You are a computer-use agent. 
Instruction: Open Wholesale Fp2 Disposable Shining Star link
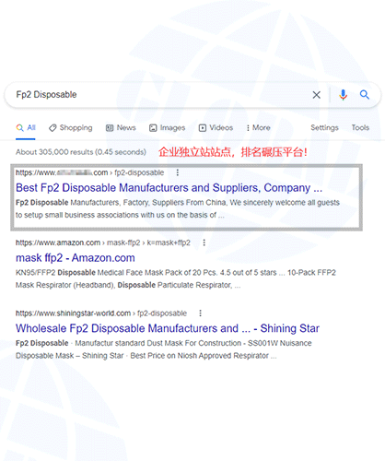[x=168, y=328]
